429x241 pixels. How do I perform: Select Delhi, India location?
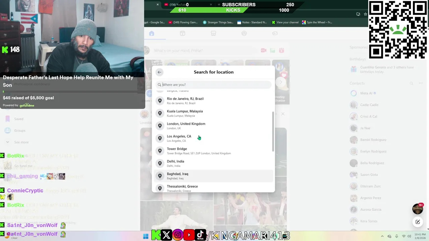(213, 163)
